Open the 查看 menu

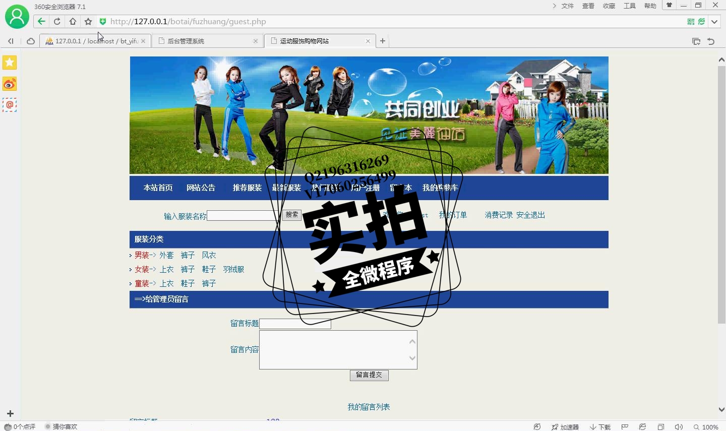[x=588, y=6]
